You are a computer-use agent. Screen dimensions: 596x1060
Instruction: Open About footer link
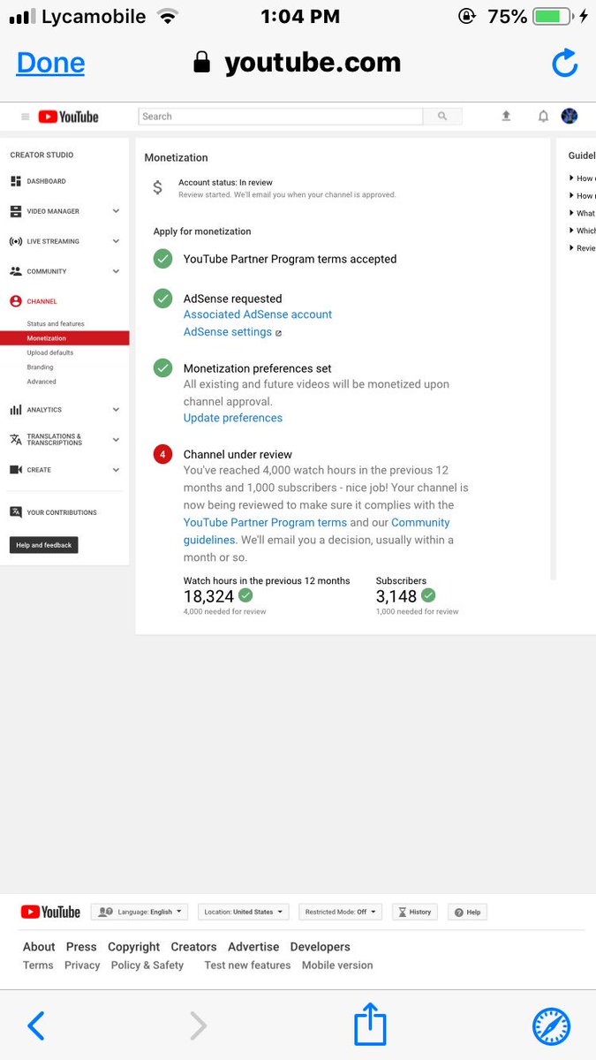[39, 947]
